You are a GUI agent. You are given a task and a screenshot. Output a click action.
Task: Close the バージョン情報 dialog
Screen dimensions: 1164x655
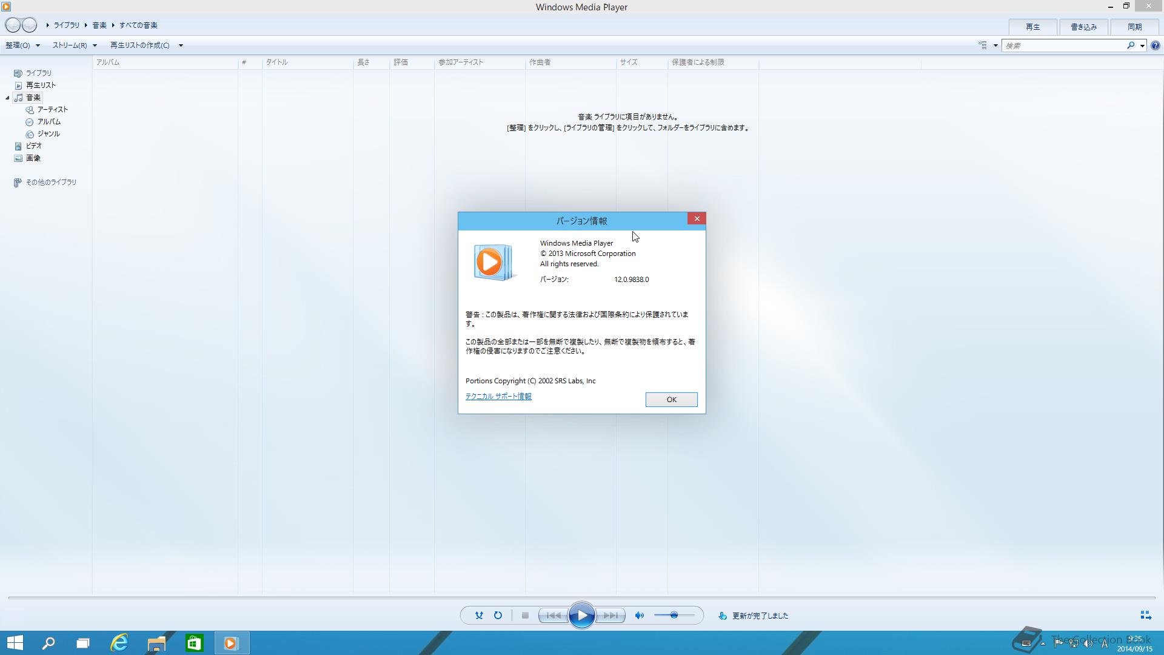pos(697,218)
